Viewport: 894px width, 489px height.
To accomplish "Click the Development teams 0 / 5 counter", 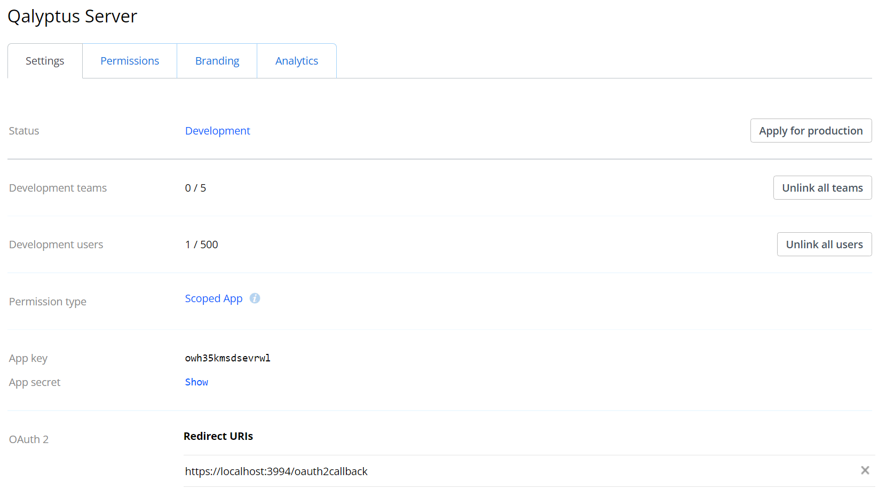I will [195, 187].
